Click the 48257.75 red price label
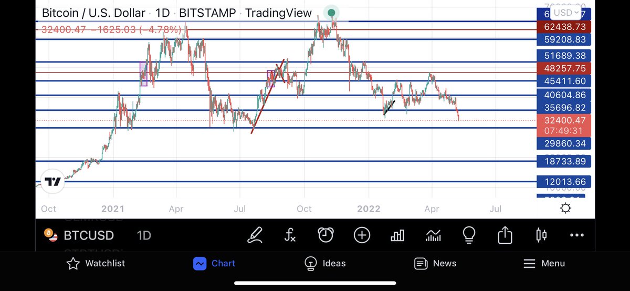The image size is (630, 291). [564, 68]
